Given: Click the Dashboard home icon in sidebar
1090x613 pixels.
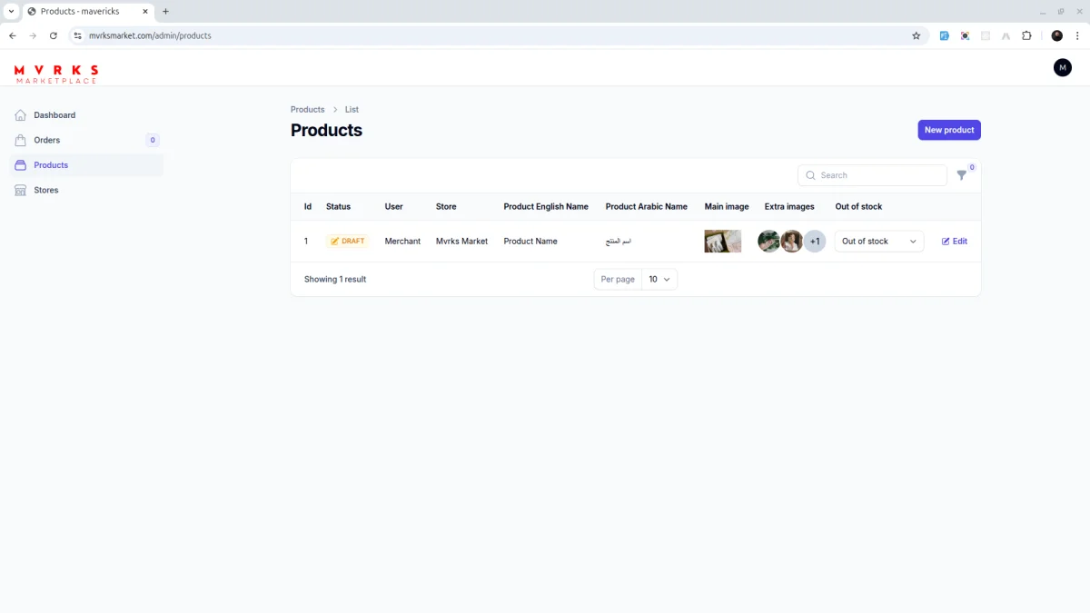Looking at the screenshot, I should (21, 115).
